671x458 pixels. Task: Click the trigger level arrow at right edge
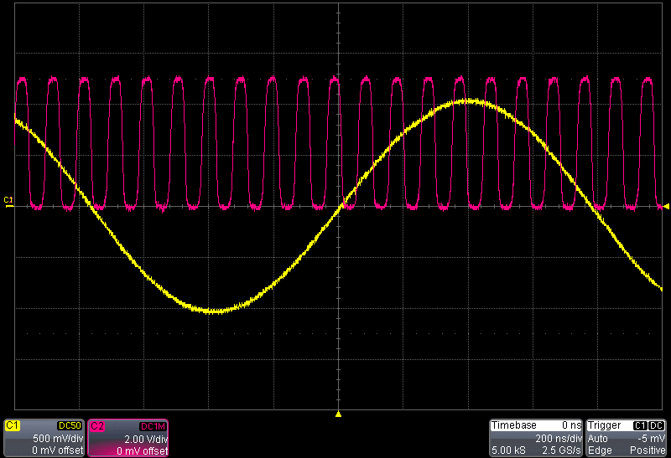pos(666,206)
